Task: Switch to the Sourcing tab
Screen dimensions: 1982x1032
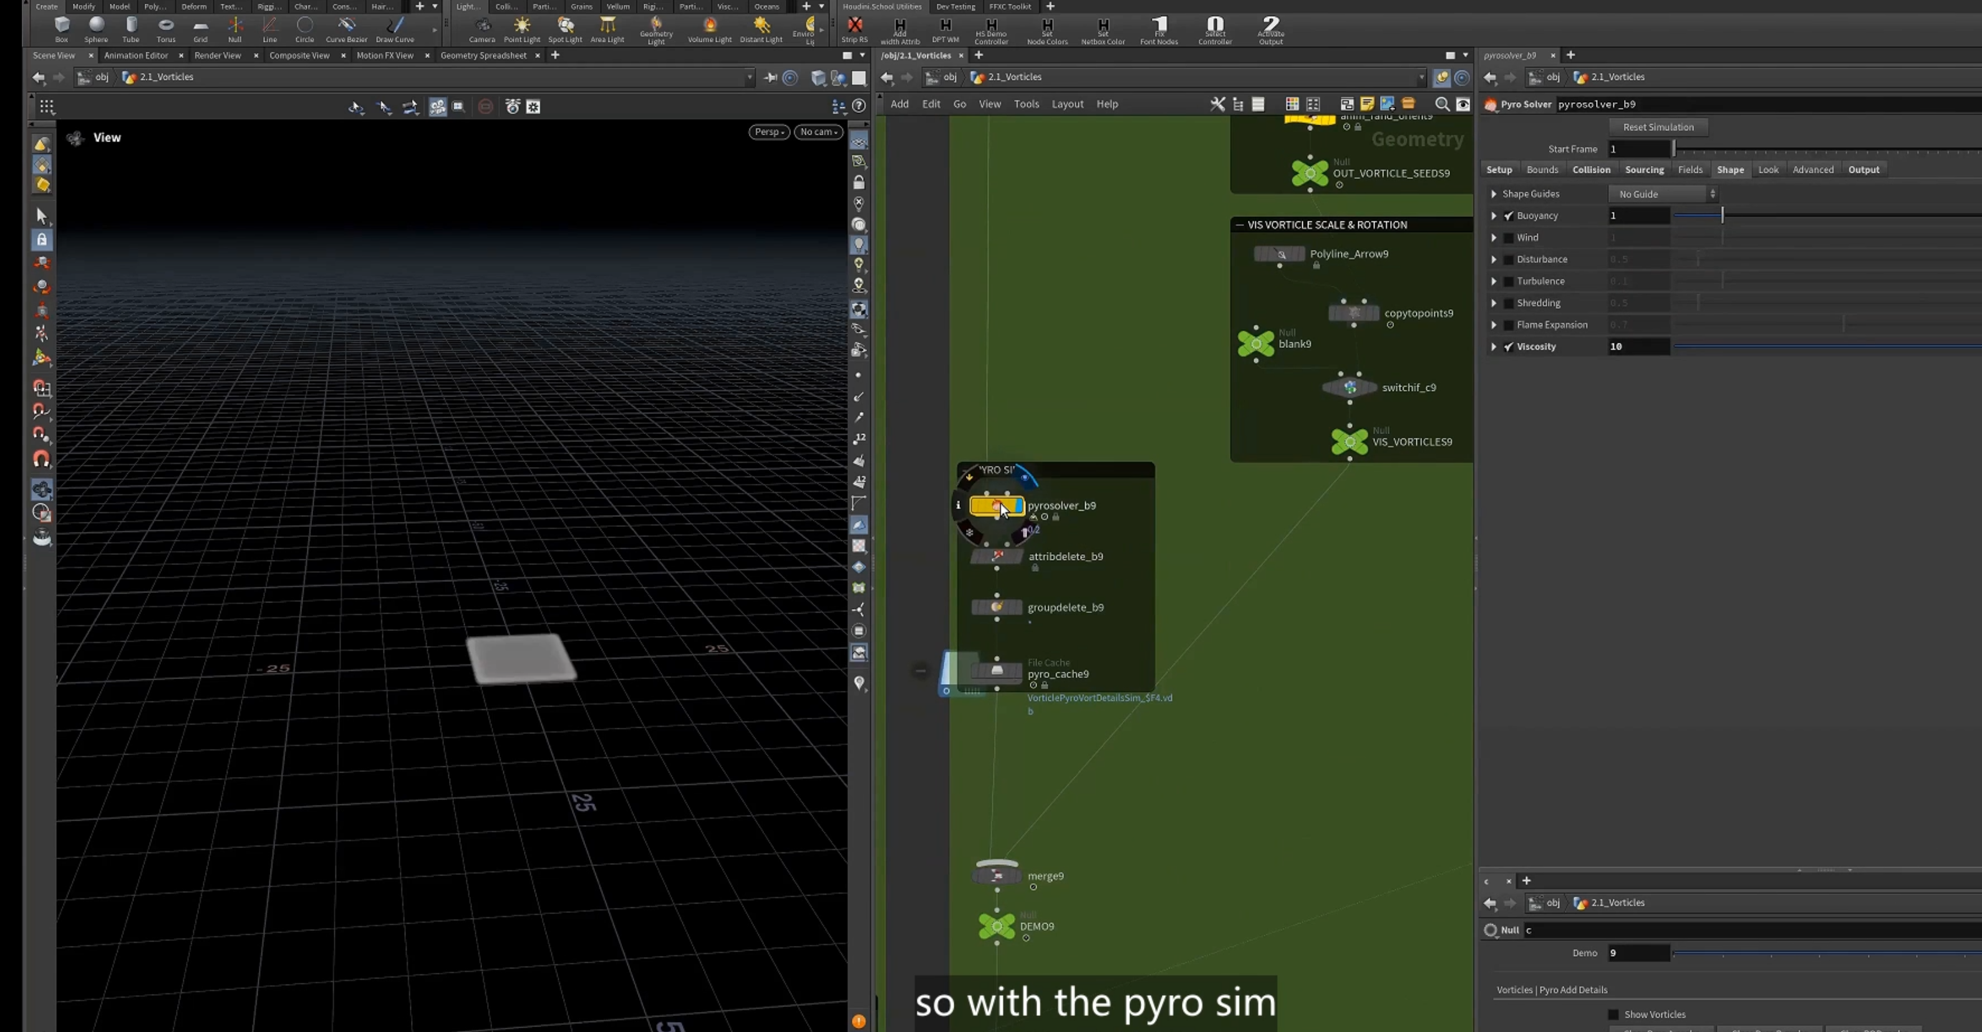Action: tap(1644, 170)
